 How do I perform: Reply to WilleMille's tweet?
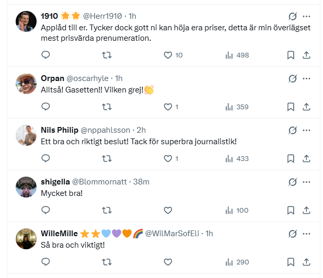click(x=45, y=262)
